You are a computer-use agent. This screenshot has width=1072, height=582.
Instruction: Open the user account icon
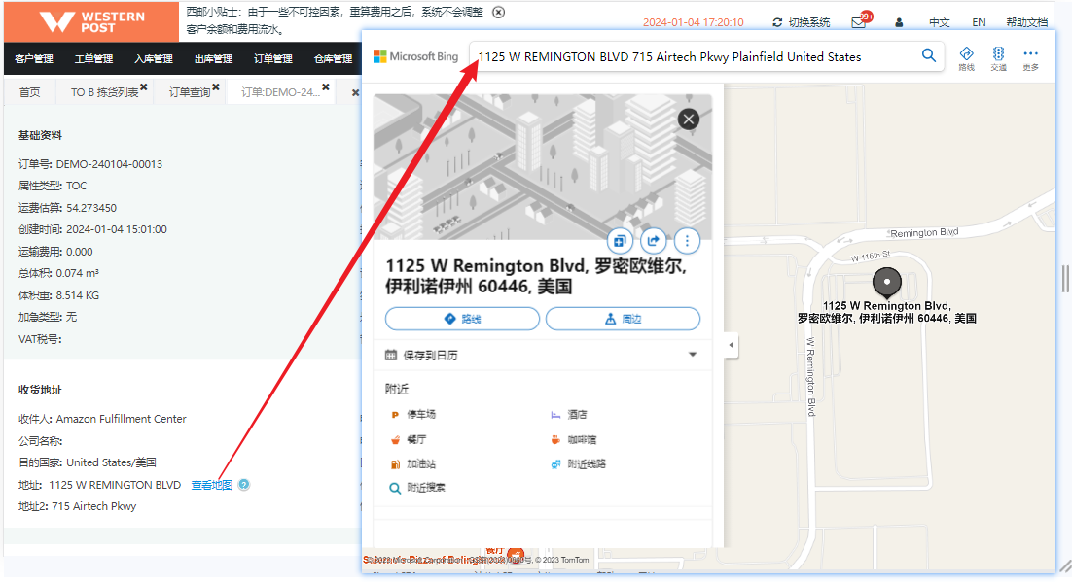[x=899, y=22]
